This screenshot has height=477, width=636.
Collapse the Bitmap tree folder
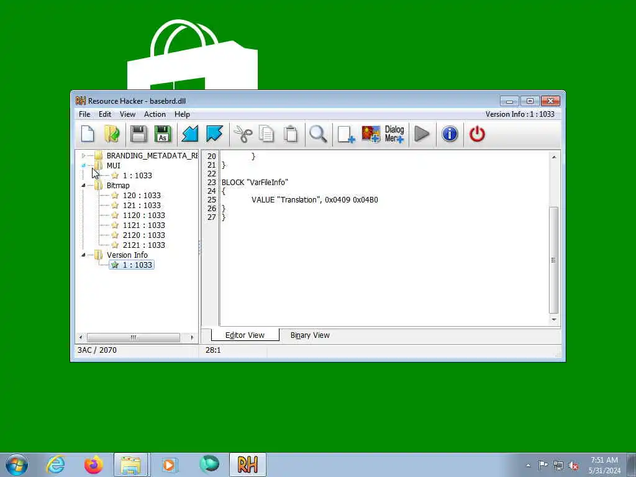click(x=84, y=185)
